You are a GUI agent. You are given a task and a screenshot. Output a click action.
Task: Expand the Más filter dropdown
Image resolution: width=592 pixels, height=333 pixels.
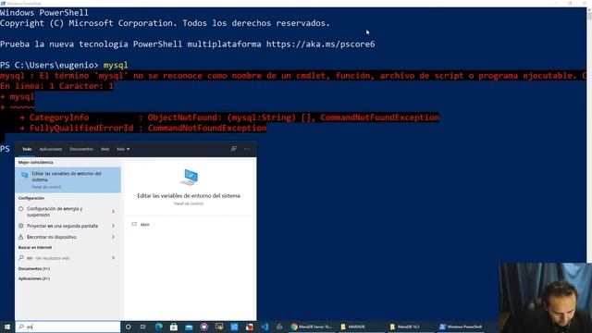tap(123, 149)
